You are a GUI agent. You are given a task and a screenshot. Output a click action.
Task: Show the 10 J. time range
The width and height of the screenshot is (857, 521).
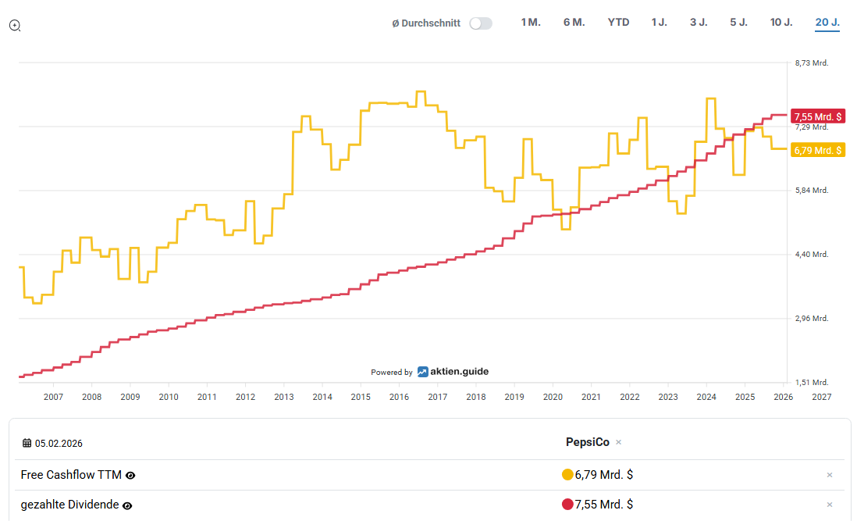tap(781, 22)
